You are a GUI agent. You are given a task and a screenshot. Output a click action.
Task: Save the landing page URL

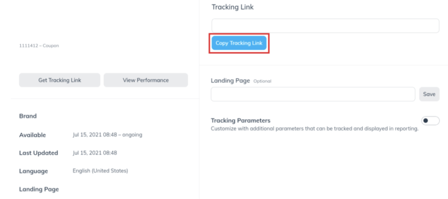[x=429, y=94]
